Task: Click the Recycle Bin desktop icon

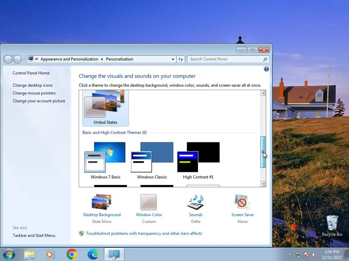Action: (332, 226)
